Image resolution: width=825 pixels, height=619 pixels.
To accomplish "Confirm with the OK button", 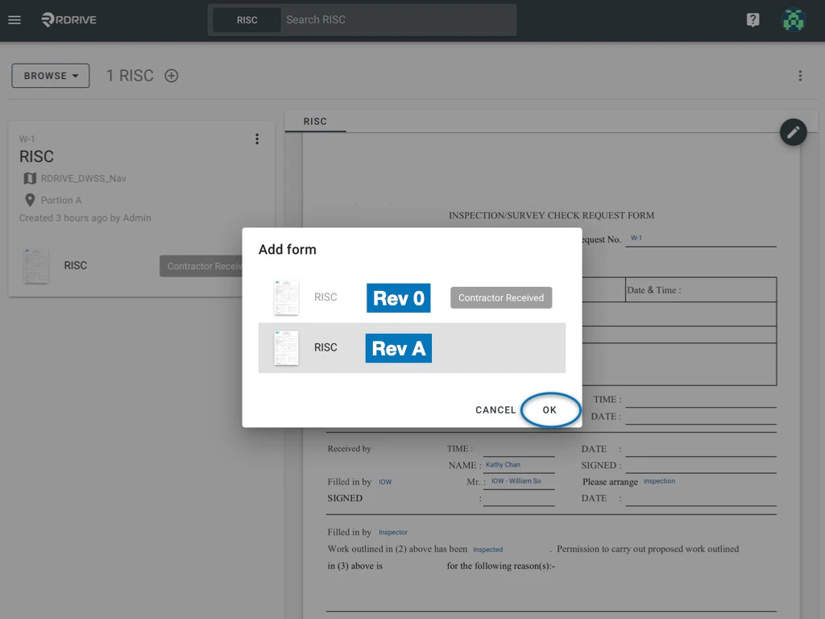I will pyautogui.click(x=550, y=409).
